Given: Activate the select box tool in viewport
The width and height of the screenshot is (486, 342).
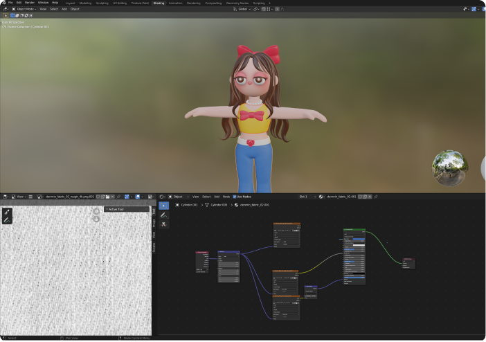Looking at the screenshot, I should click(6, 15).
